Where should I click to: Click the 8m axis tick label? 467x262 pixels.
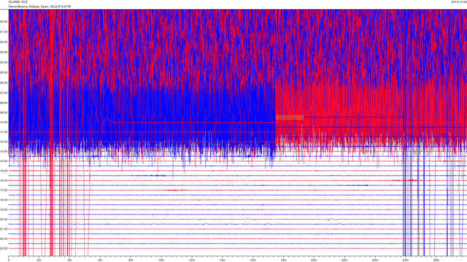click(x=131, y=260)
